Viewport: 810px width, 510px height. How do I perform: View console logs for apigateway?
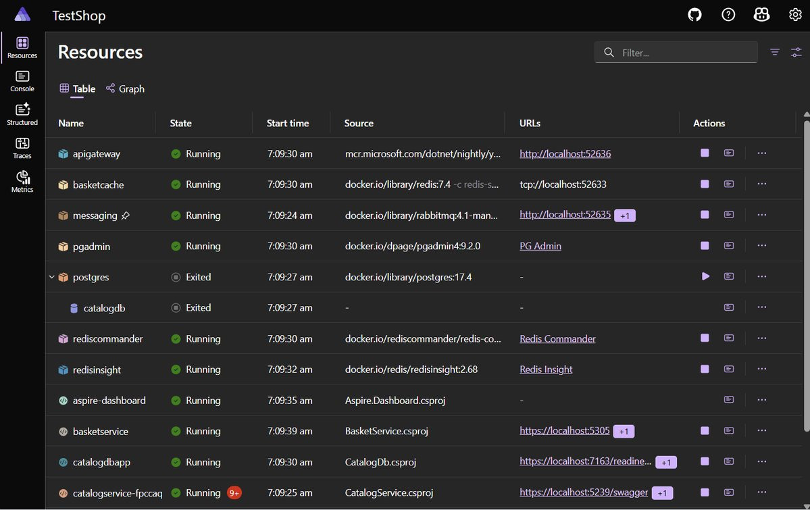(729, 153)
